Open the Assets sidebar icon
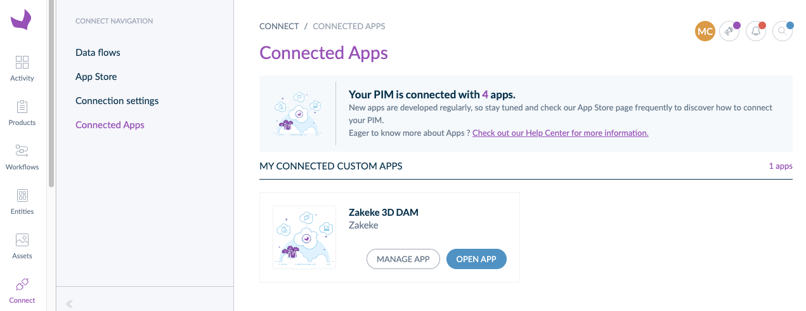Viewport: 806px width, 311px height. tap(22, 239)
